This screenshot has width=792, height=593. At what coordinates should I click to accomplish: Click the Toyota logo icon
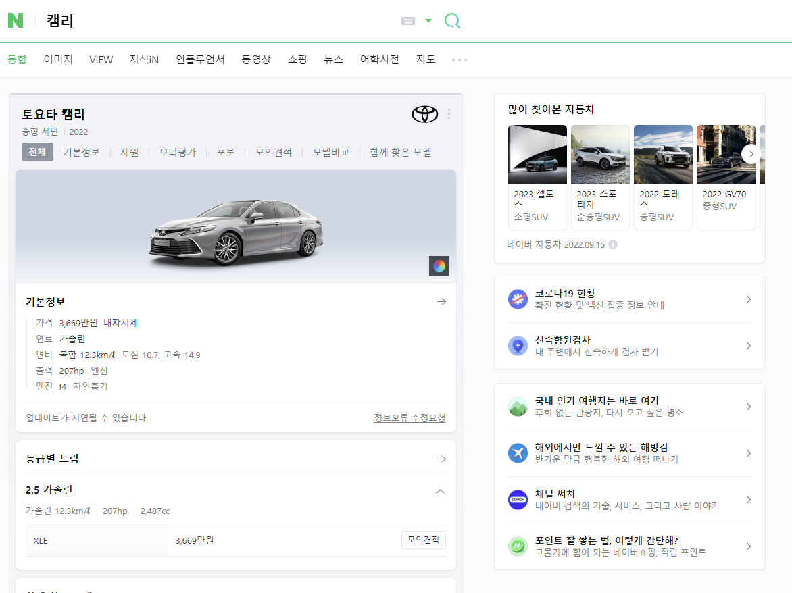coord(425,115)
